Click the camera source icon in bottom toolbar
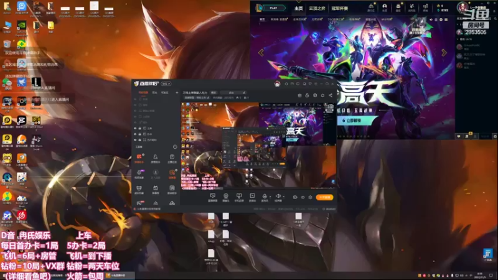 [x=226, y=197]
